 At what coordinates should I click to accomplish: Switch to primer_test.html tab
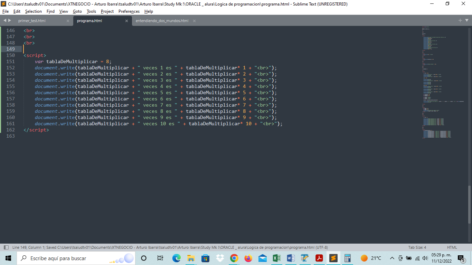tap(32, 21)
